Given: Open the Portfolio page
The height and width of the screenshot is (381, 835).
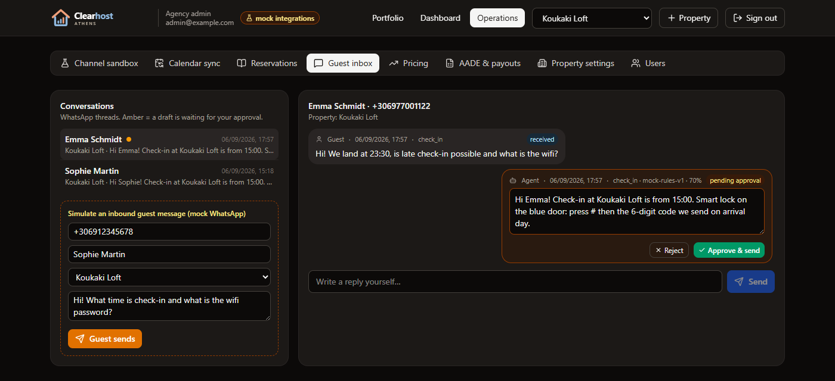Looking at the screenshot, I should click(x=388, y=18).
